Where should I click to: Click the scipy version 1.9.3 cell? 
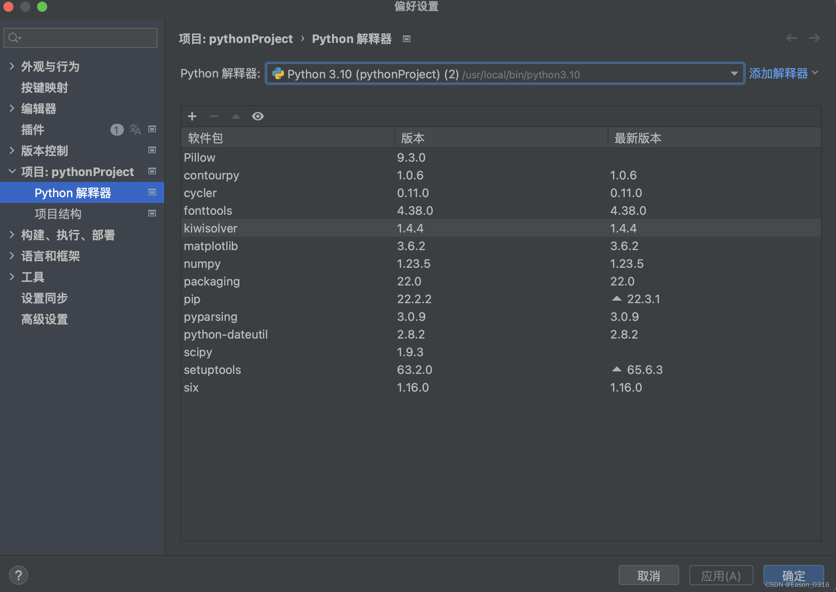point(410,352)
